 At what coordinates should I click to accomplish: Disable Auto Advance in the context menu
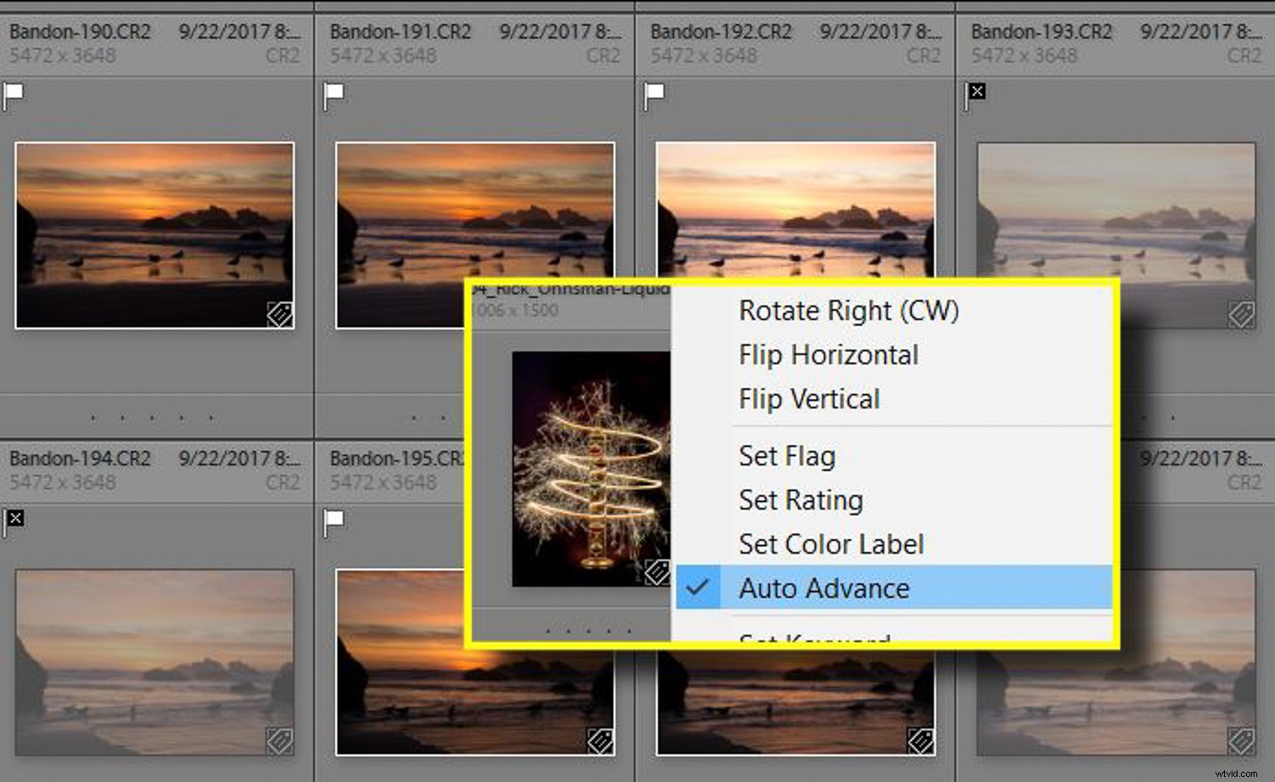click(x=824, y=588)
